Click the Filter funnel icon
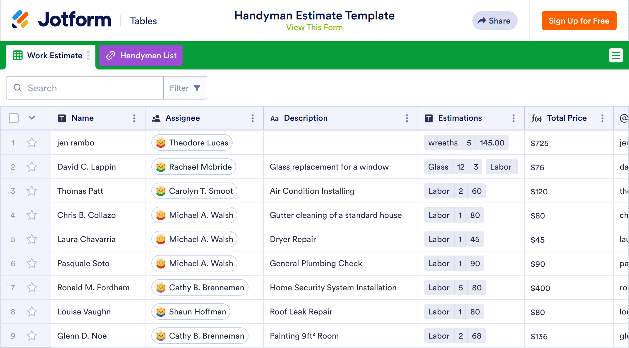629x348 pixels. click(x=197, y=88)
